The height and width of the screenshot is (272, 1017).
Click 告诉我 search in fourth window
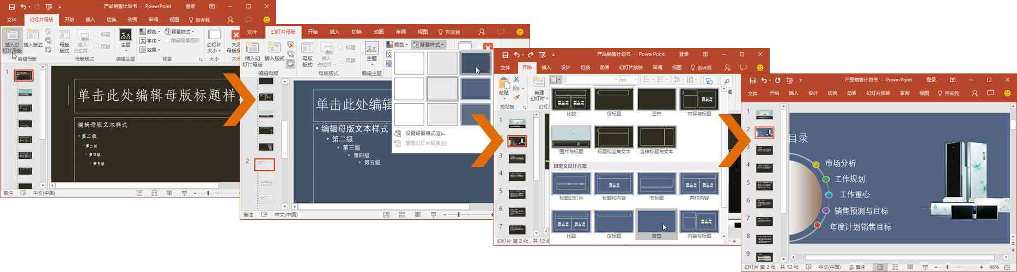click(x=948, y=93)
